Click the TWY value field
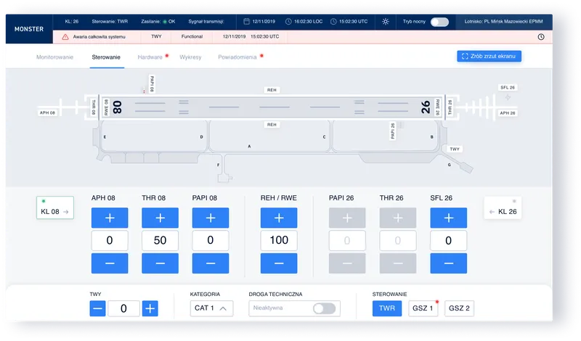 pos(123,308)
